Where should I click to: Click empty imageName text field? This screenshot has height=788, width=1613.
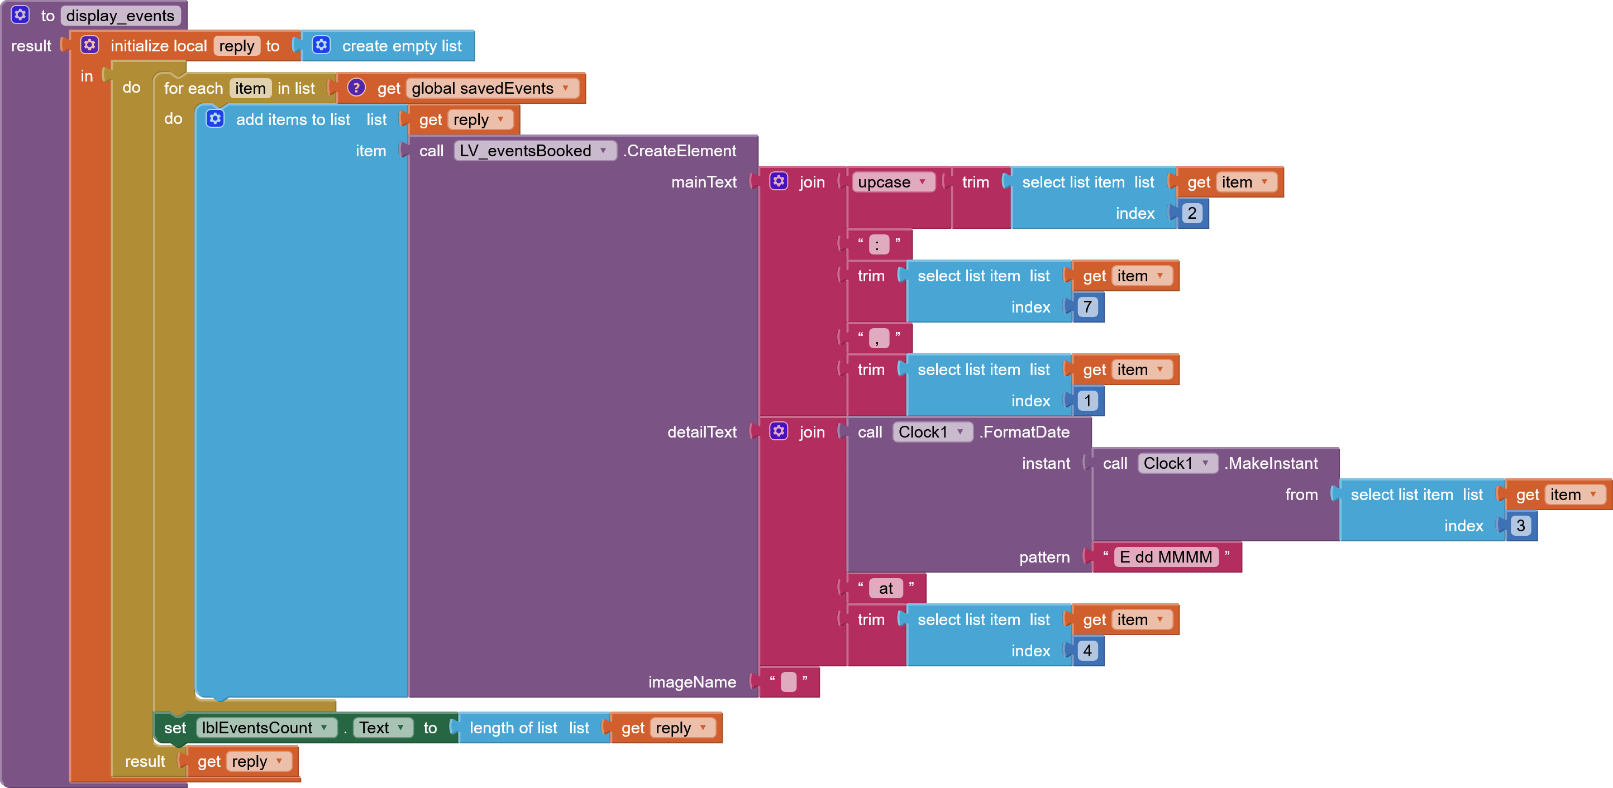click(x=789, y=681)
